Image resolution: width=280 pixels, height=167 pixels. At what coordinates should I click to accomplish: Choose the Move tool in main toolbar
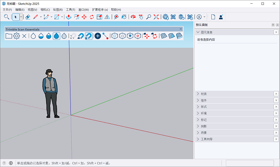84,17
